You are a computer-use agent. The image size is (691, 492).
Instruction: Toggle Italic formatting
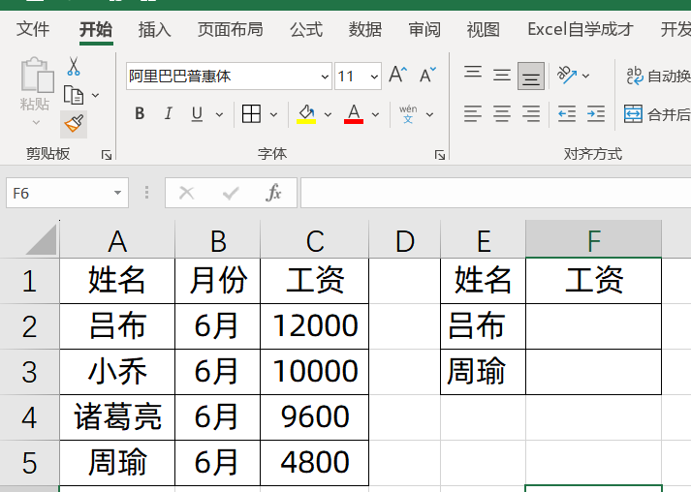click(168, 114)
